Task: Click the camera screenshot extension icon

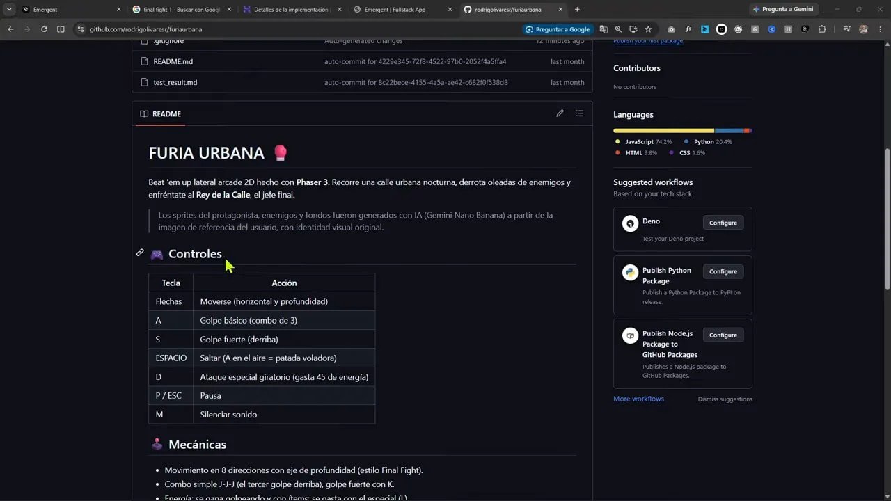Action: click(x=671, y=29)
